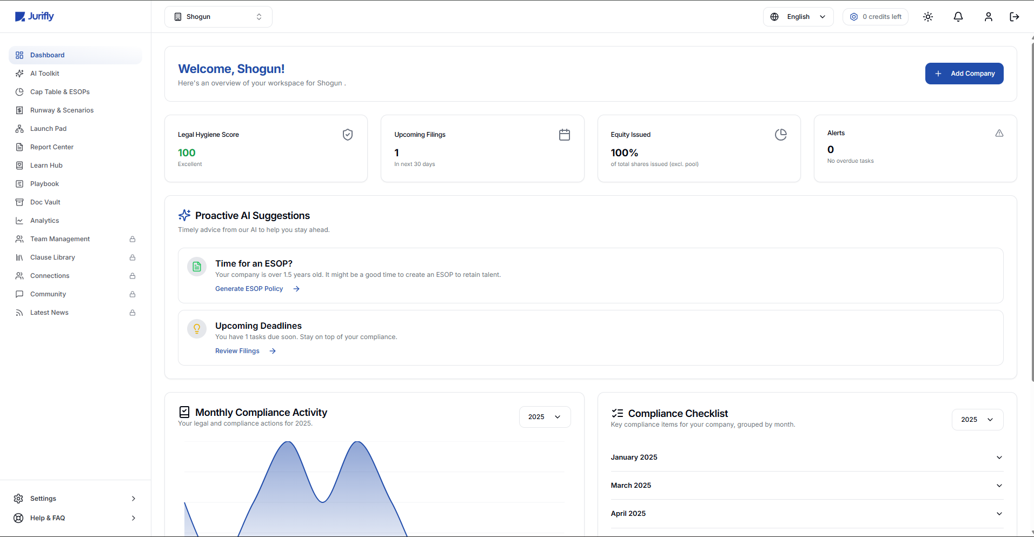Click the lock icon beside Latest News
The image size is (1034, 537).
point(132,313)
